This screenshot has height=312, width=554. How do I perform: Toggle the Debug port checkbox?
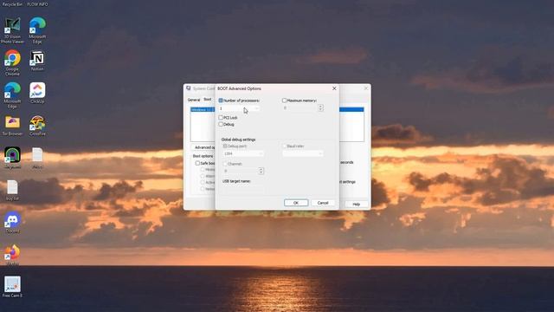225,146
